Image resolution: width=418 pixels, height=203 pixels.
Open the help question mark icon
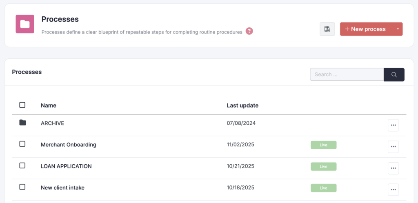[x=249, y=31]
